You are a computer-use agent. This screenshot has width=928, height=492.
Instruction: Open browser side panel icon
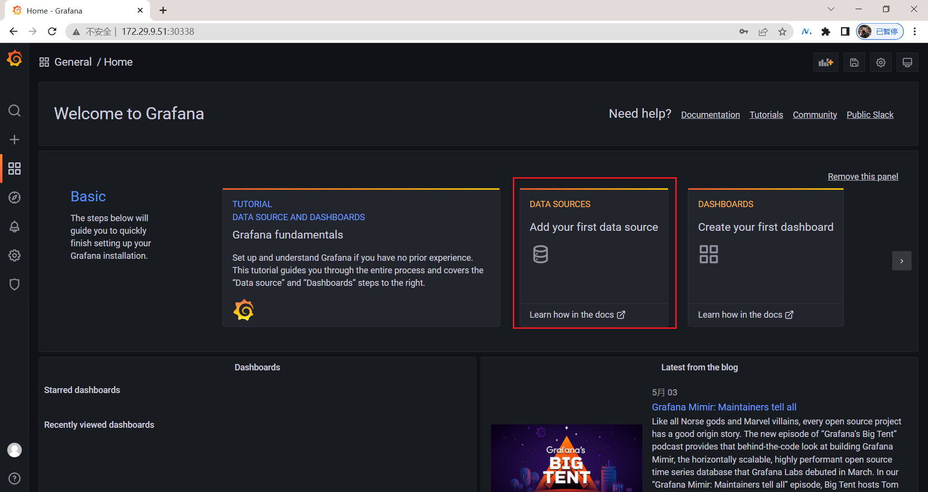(845, 32)
